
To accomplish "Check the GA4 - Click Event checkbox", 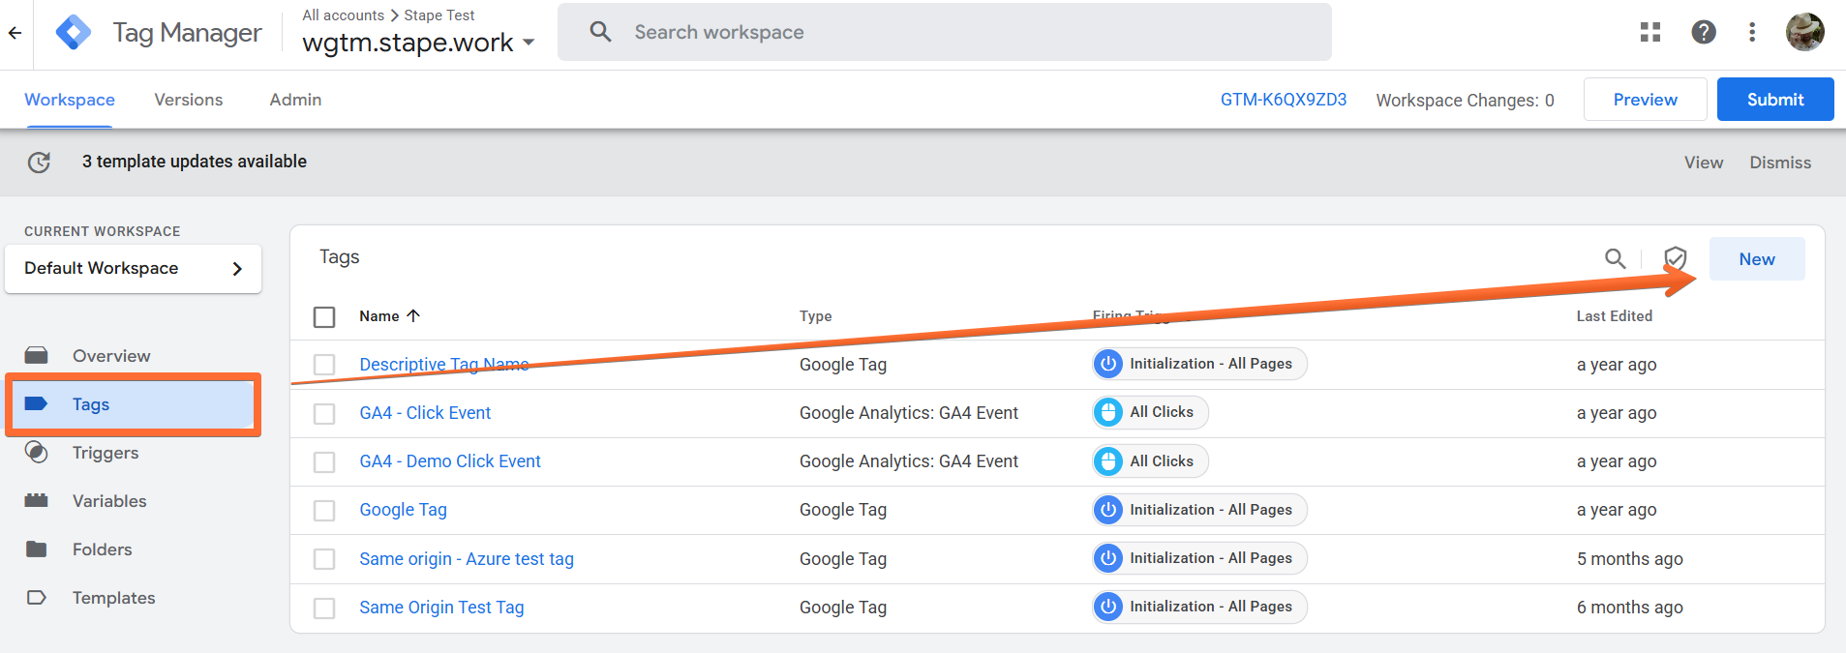I will click(x=324, y=413).
